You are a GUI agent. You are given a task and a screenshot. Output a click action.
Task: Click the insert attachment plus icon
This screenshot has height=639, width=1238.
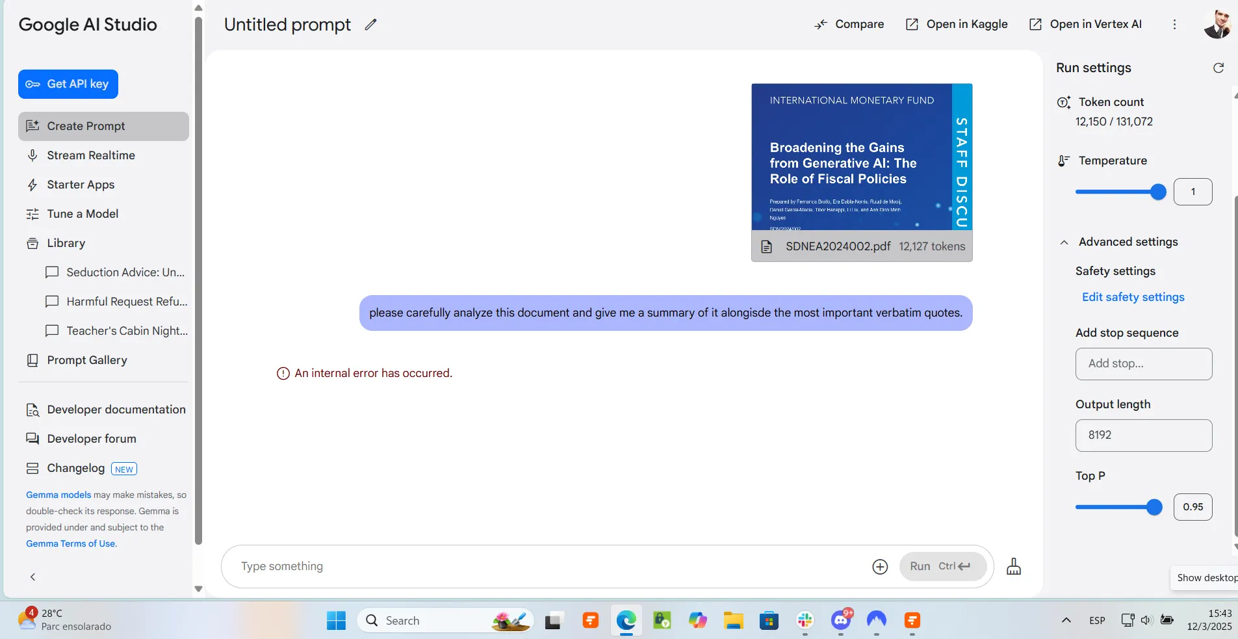click(x=880, y=567)
